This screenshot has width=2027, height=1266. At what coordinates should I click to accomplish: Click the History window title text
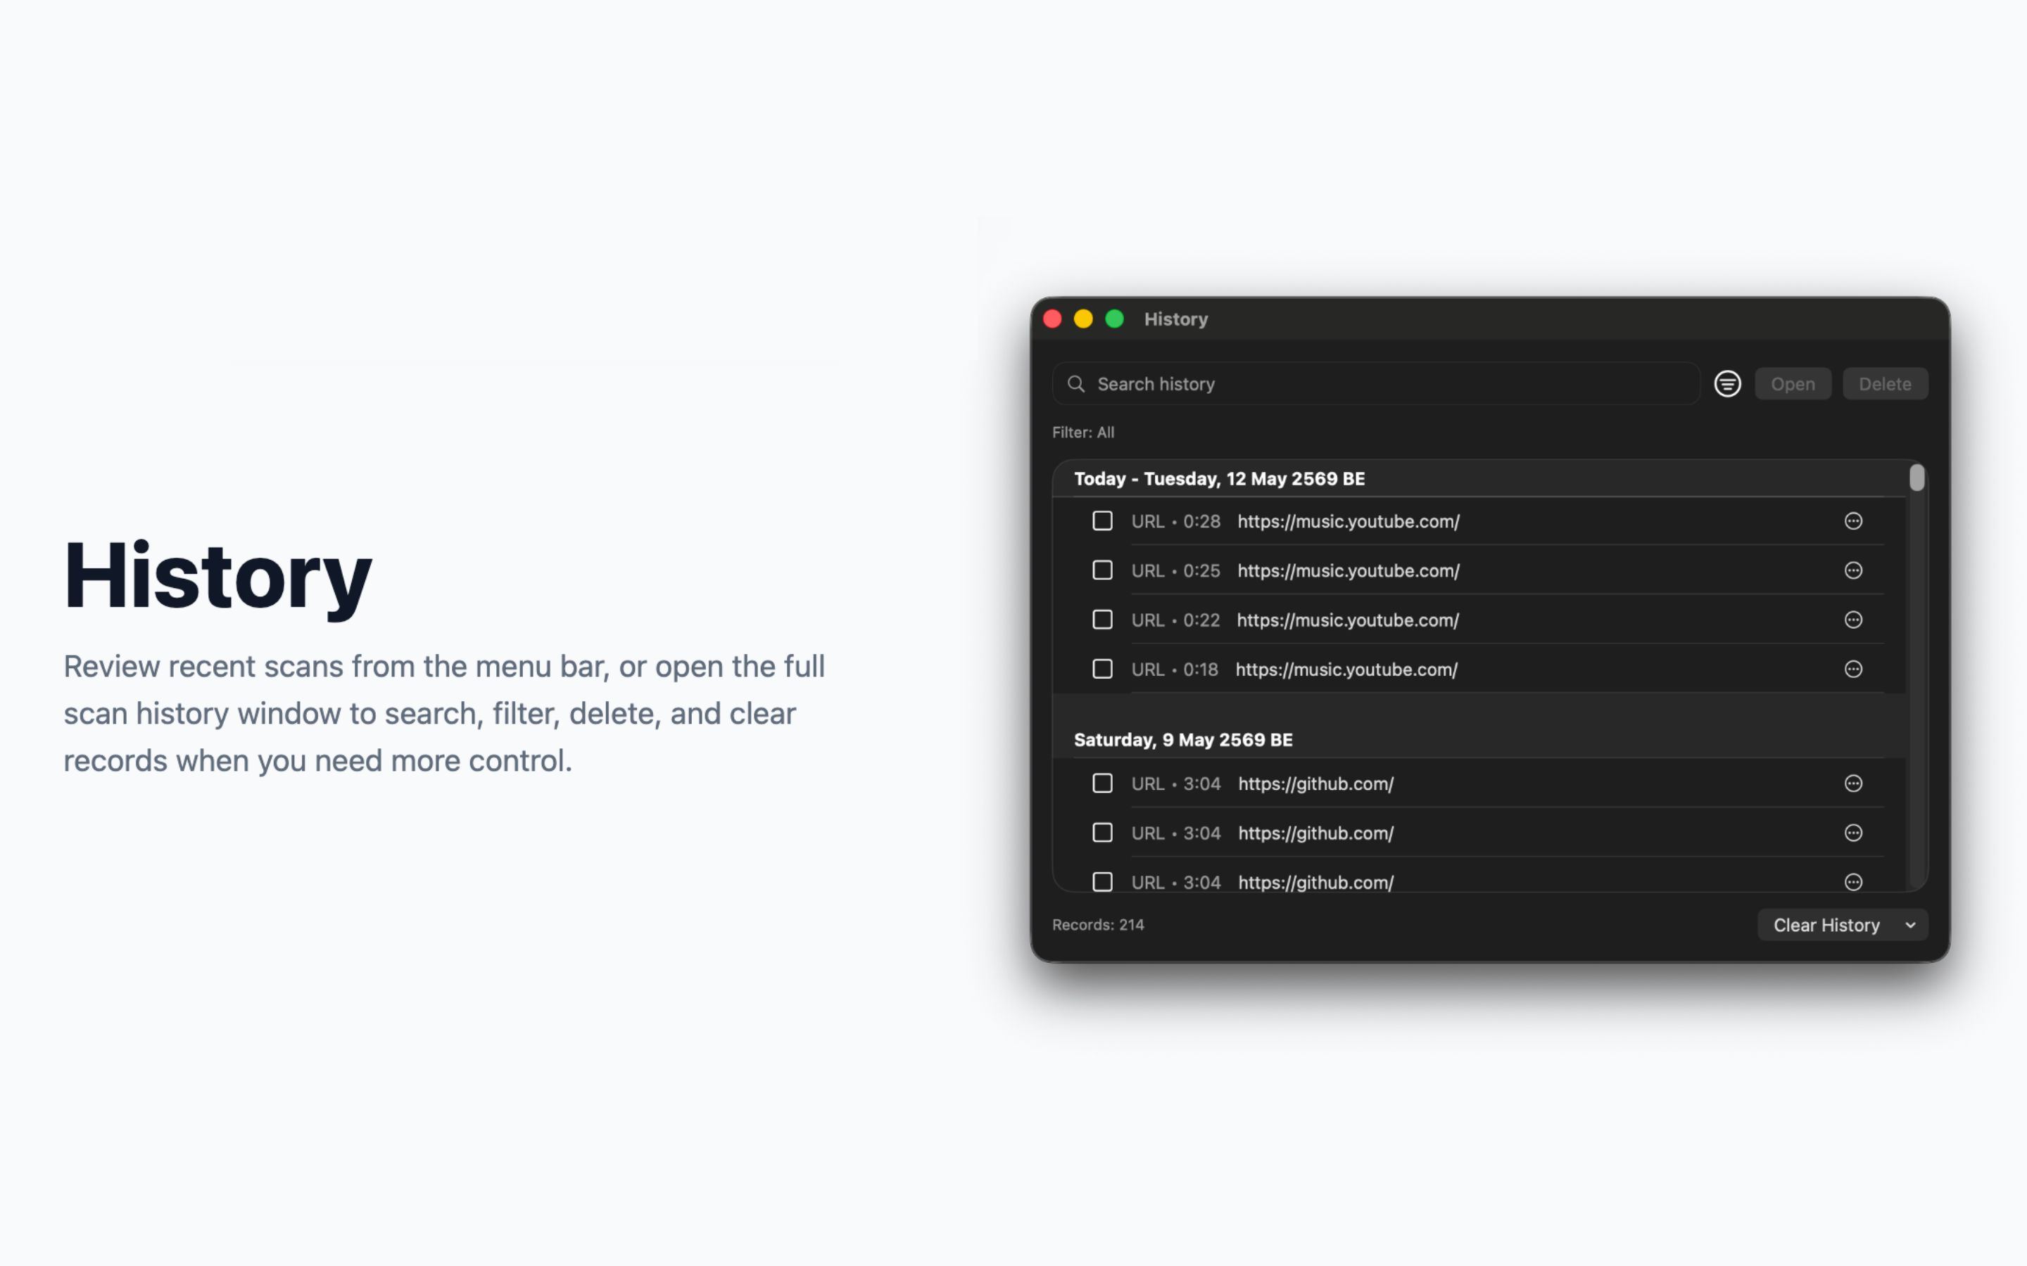[1176, 319]
